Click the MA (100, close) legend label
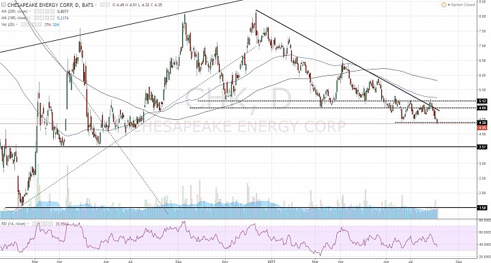The width and height of the screenshot is (491, 263). 14,18
